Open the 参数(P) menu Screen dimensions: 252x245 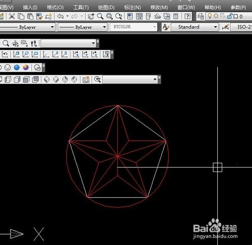(238, 8)
